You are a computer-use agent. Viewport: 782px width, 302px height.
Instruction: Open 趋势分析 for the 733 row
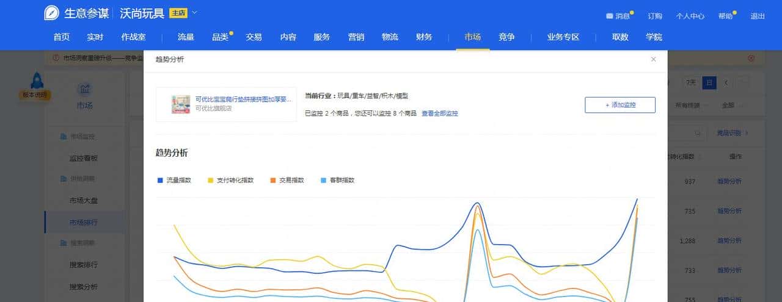[729, 270]
